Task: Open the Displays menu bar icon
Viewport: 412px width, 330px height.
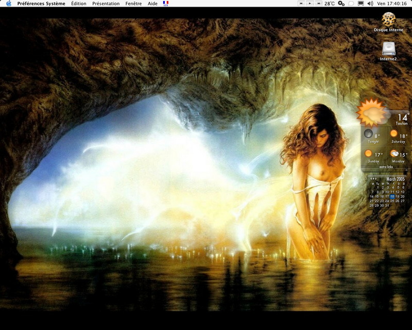Action: tap(361, 4)
